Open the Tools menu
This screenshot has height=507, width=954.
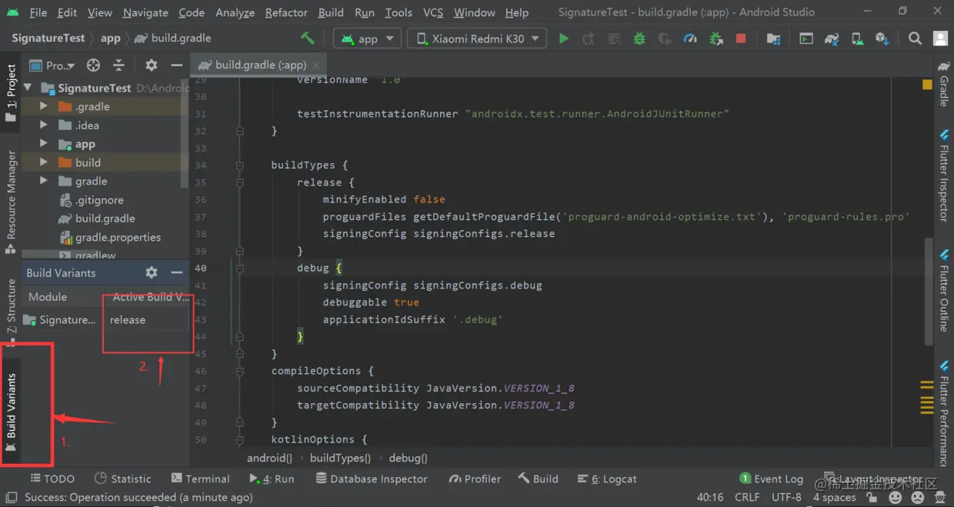[x=399, y=12]
